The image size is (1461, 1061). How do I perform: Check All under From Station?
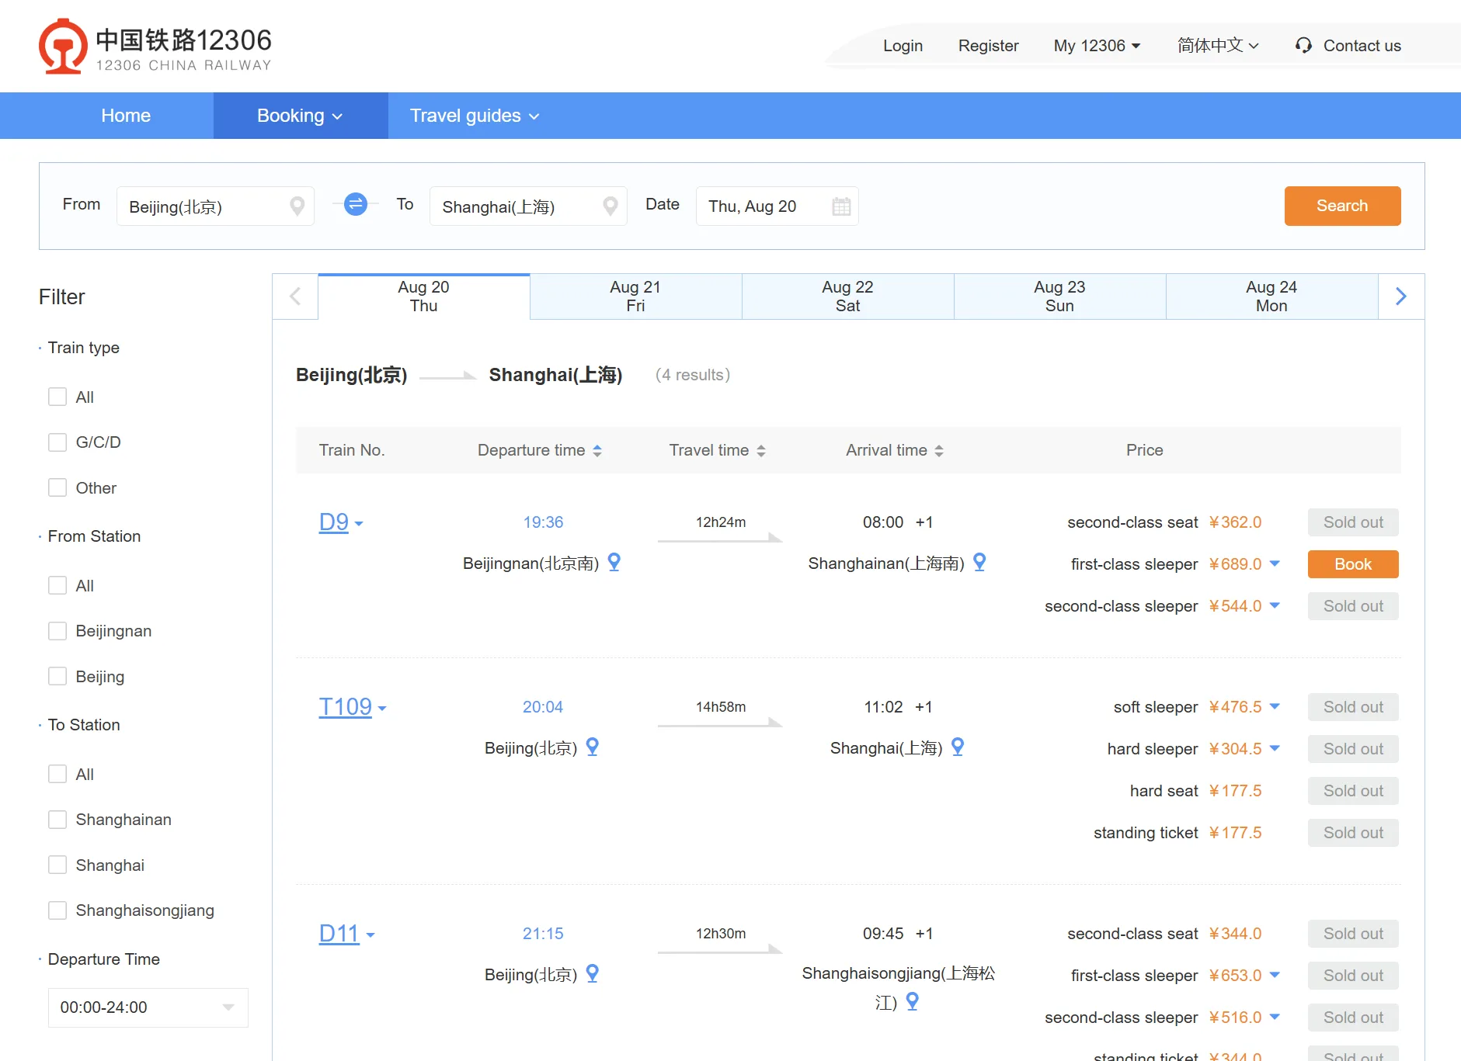[x=57, y=585]
